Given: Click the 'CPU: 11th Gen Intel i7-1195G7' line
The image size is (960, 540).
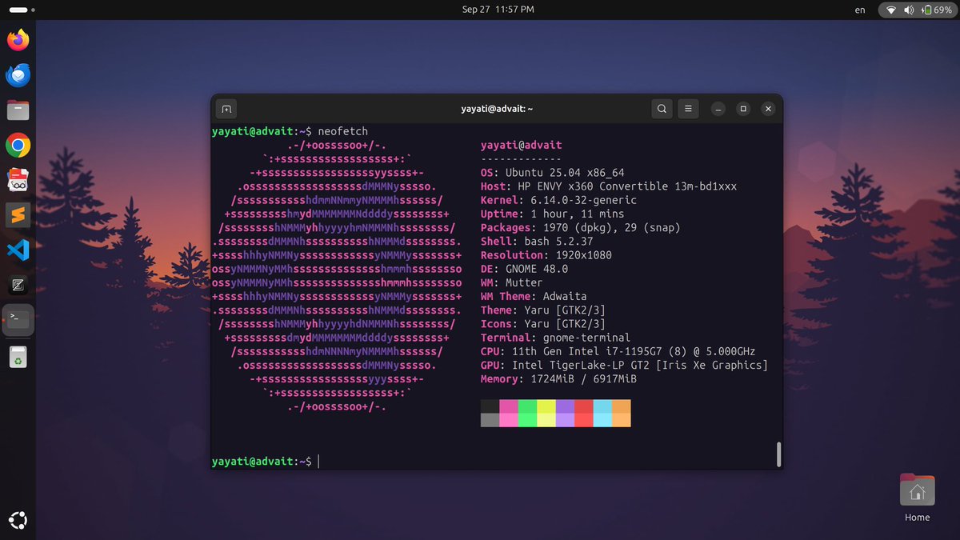Looking at the screenshot, I should tap(618, 351).
